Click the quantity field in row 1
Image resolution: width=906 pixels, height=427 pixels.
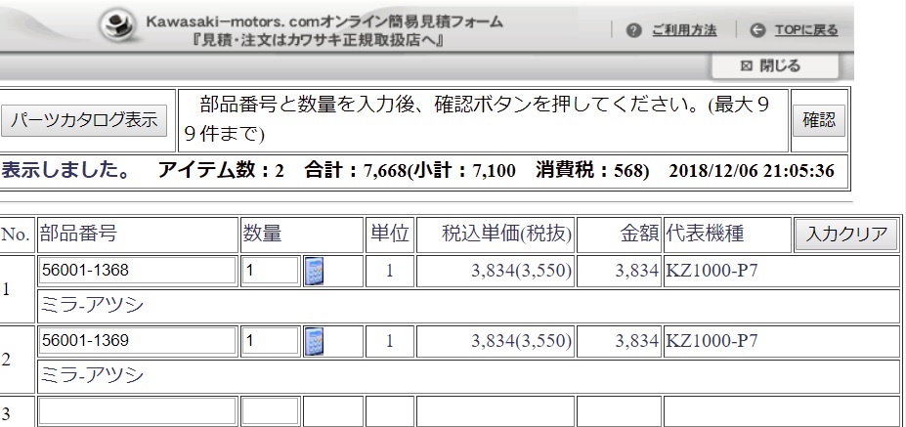271,271
